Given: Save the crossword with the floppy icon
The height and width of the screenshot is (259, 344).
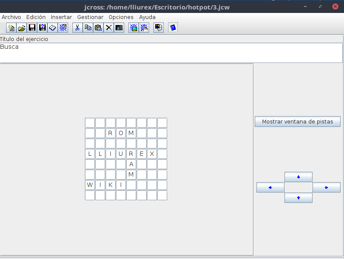Looking at the screenshot, I should point(32,28).
